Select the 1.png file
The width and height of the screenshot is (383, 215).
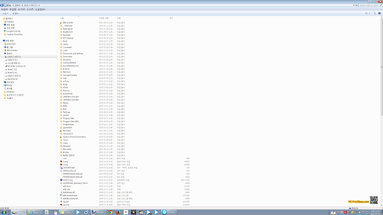click(x=65, y=161)
